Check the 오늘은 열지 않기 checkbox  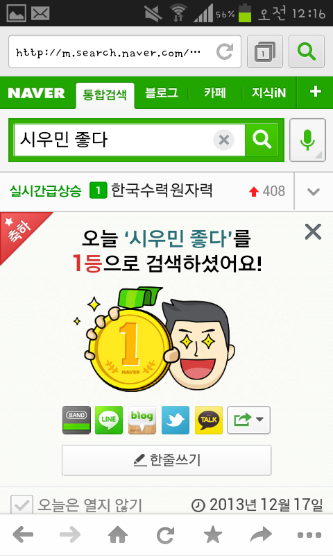click(x=22, y=505)
